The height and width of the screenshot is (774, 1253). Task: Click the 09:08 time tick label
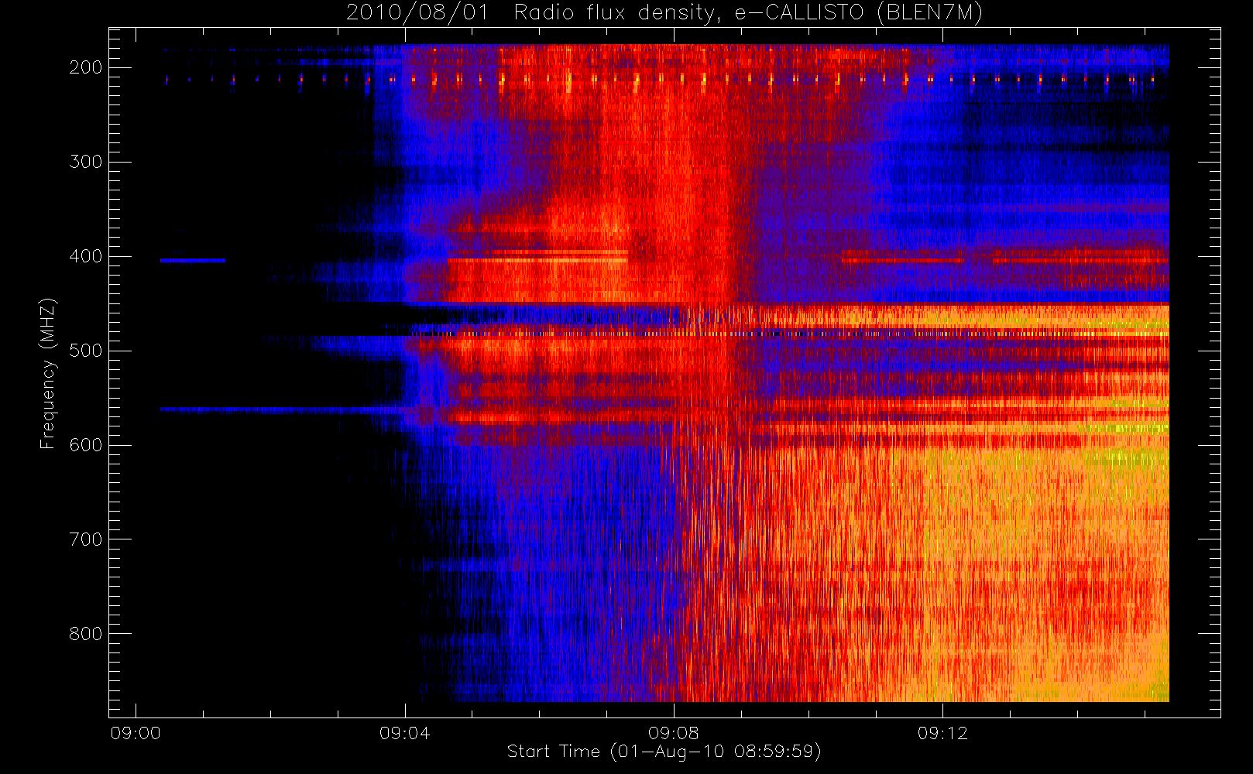pos(674,733)
